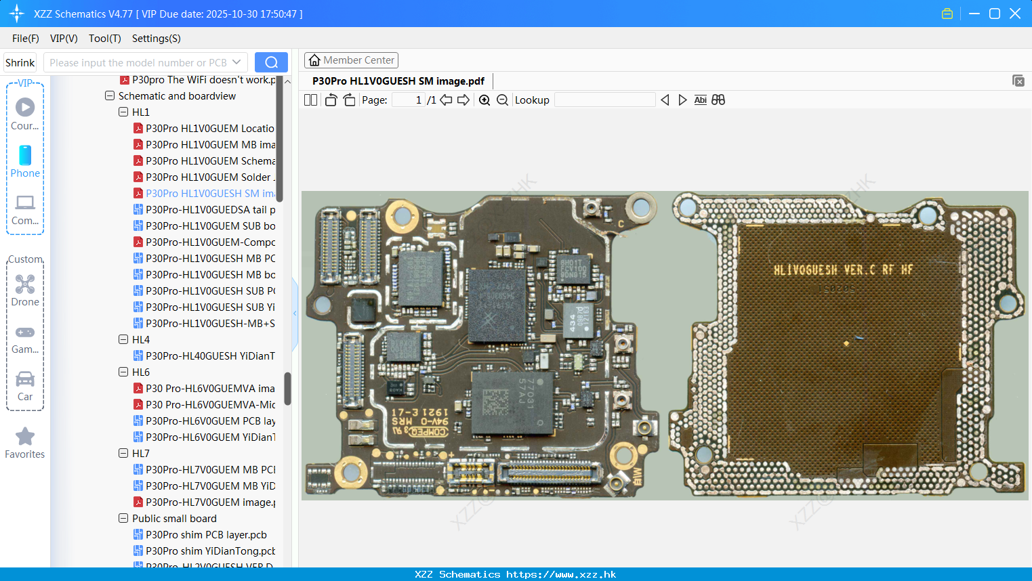
Task: Open the VIP(V) menu
Action: (x=64, y=39)
